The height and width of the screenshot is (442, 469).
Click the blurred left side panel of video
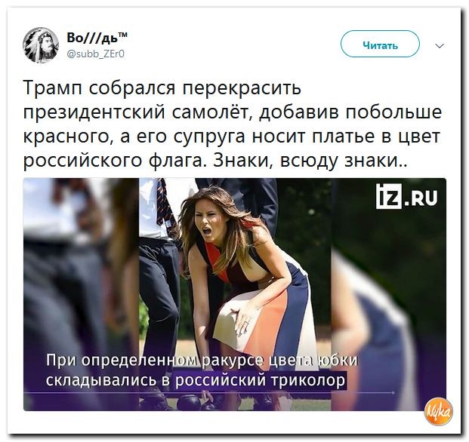pyautogui.click(x=81, y=294)
